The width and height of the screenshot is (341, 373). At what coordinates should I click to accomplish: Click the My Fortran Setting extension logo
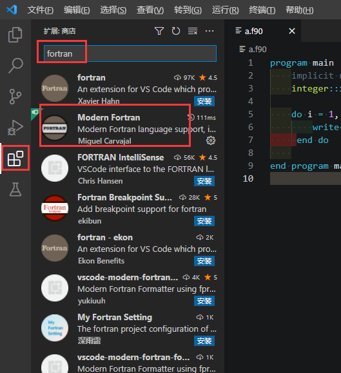55,328
